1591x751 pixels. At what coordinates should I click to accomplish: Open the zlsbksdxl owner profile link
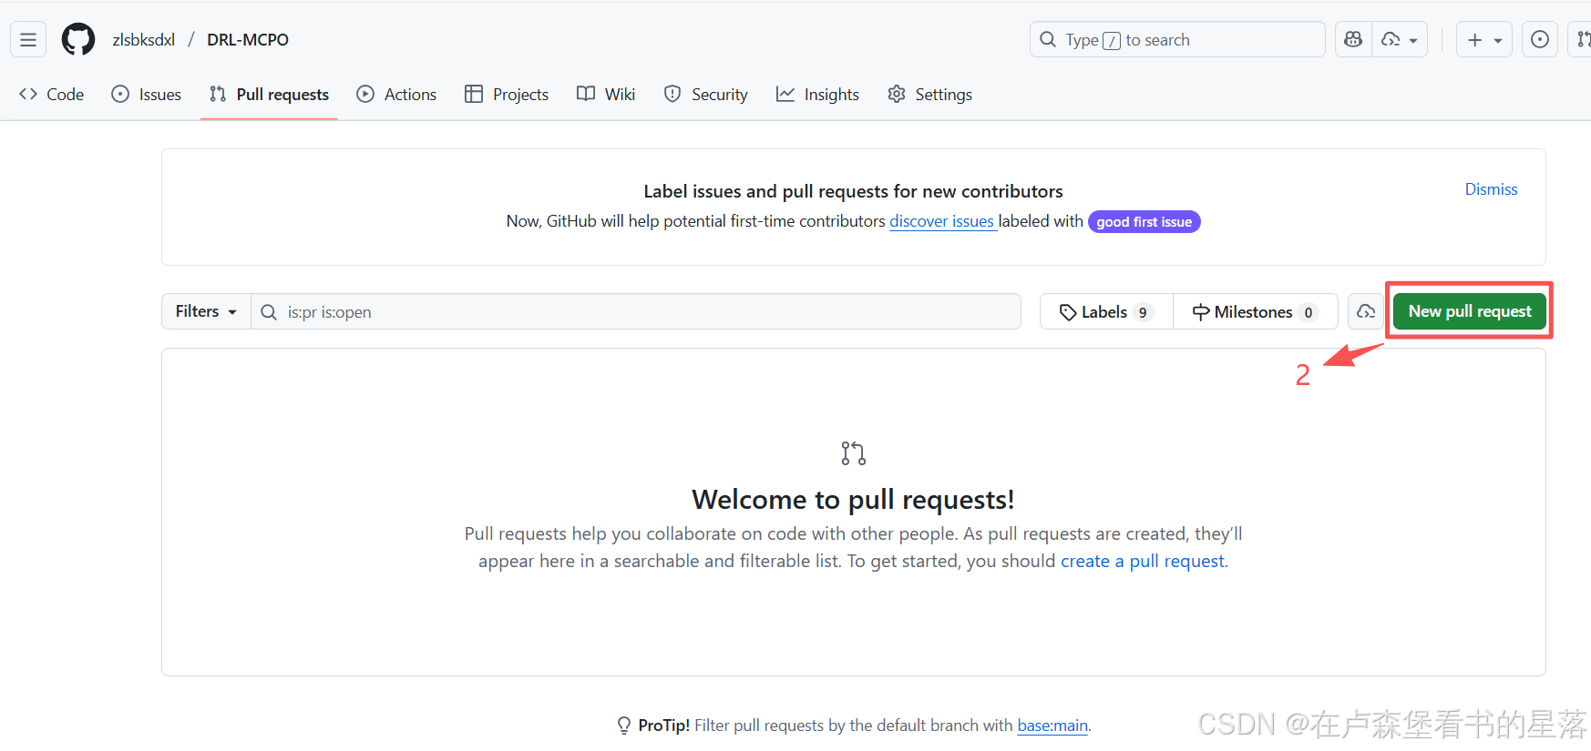pos(144,40)
